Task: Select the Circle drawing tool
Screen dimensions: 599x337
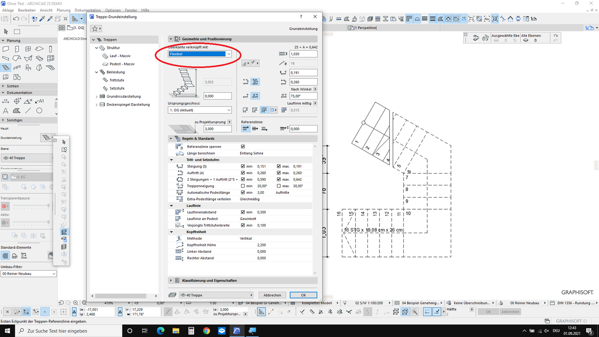Action: [x=40, y=110]
